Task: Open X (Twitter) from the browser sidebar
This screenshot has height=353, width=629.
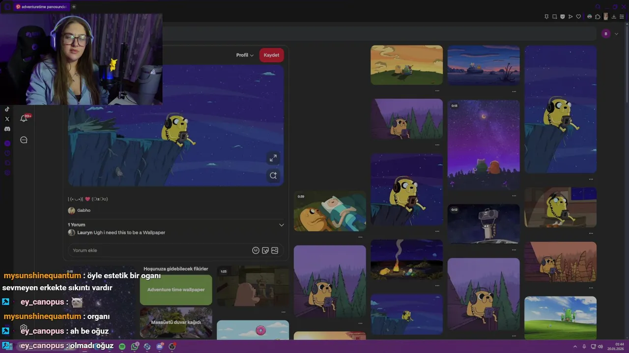Action: 7,119
